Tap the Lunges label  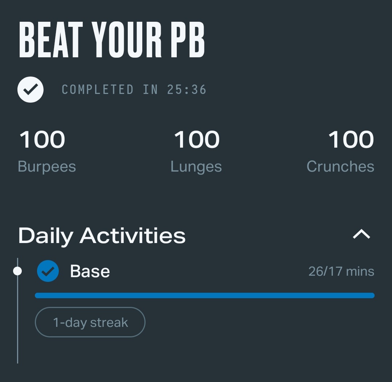pos(196,167)
